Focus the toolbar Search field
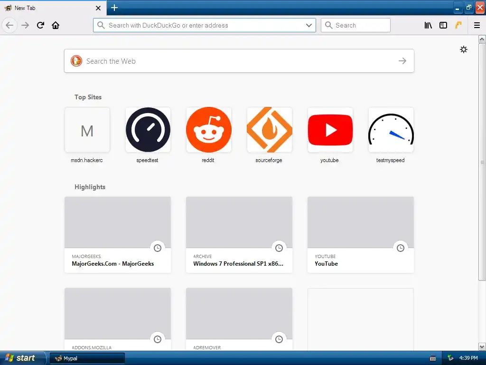 coord(355,25)
